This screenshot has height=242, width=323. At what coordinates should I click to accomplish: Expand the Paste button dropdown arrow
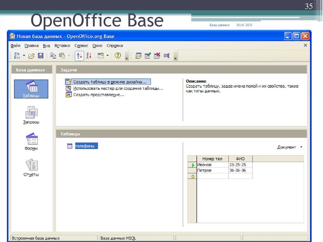pyautogui.click(x=69, y=55)
